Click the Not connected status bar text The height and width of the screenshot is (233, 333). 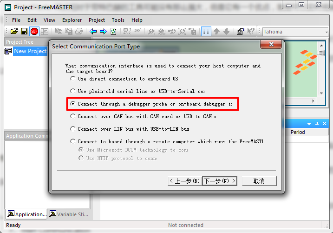(x=186, y=225)
